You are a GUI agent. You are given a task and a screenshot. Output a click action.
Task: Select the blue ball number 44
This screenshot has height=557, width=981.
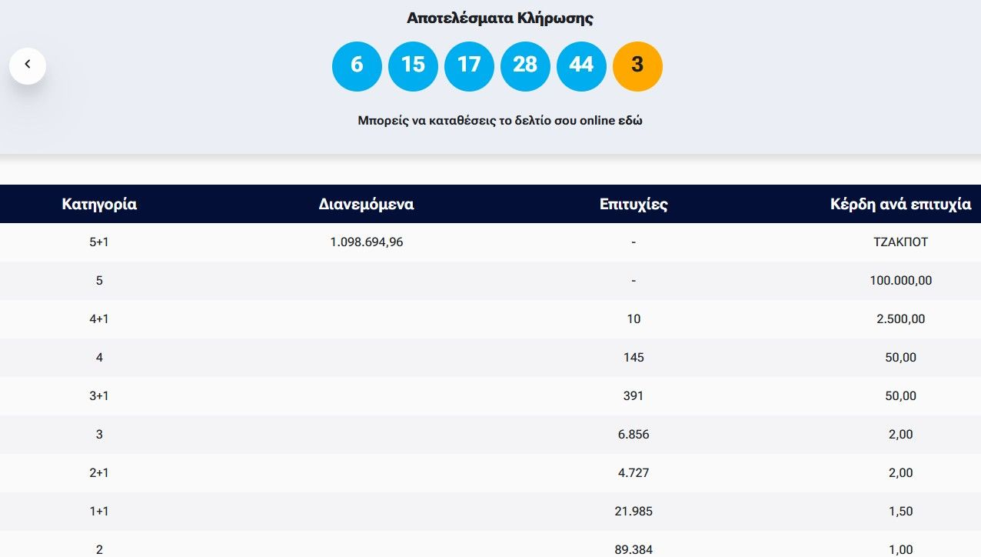[581, 66]
